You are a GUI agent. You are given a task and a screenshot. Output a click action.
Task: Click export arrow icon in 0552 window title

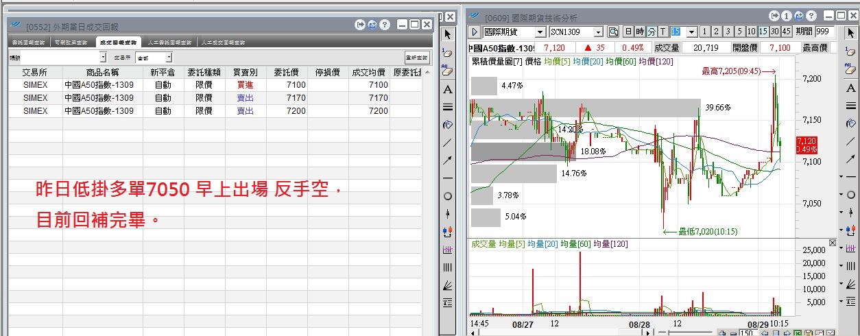[360, 25]
